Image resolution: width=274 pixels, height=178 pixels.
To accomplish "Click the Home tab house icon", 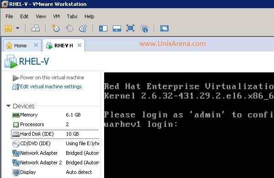I will click(x=9, y=46).
